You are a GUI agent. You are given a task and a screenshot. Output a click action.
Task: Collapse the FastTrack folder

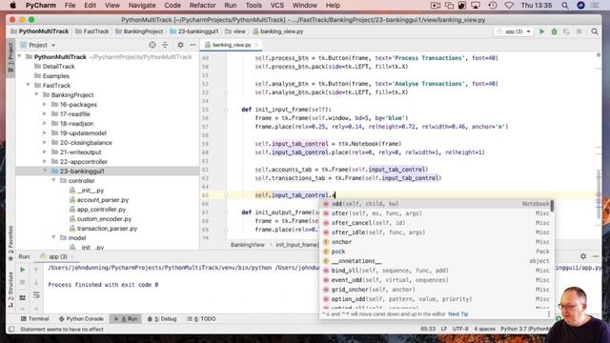[28, 85]
